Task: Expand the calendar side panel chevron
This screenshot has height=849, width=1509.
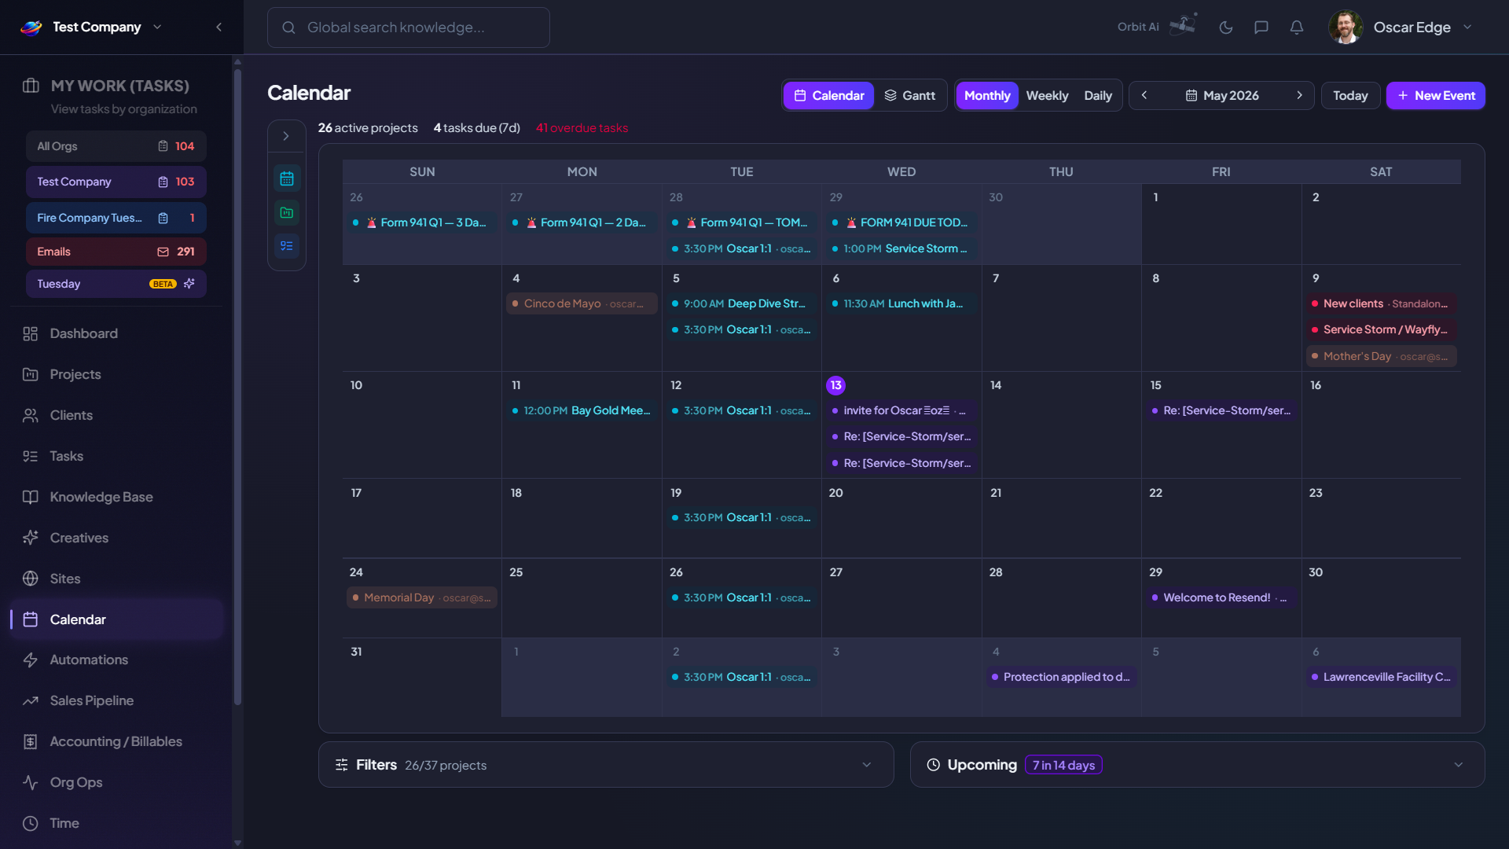Action: click(286, 136)
